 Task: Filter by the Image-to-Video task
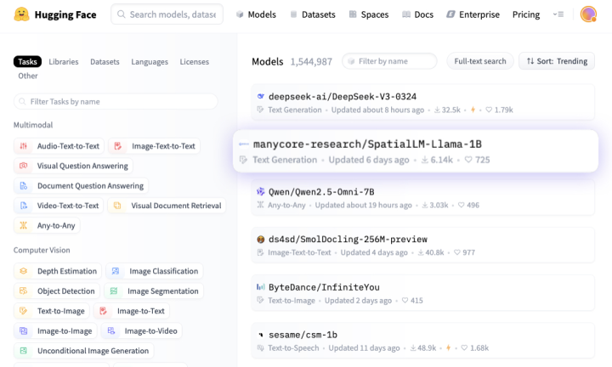tap(142, 330)
